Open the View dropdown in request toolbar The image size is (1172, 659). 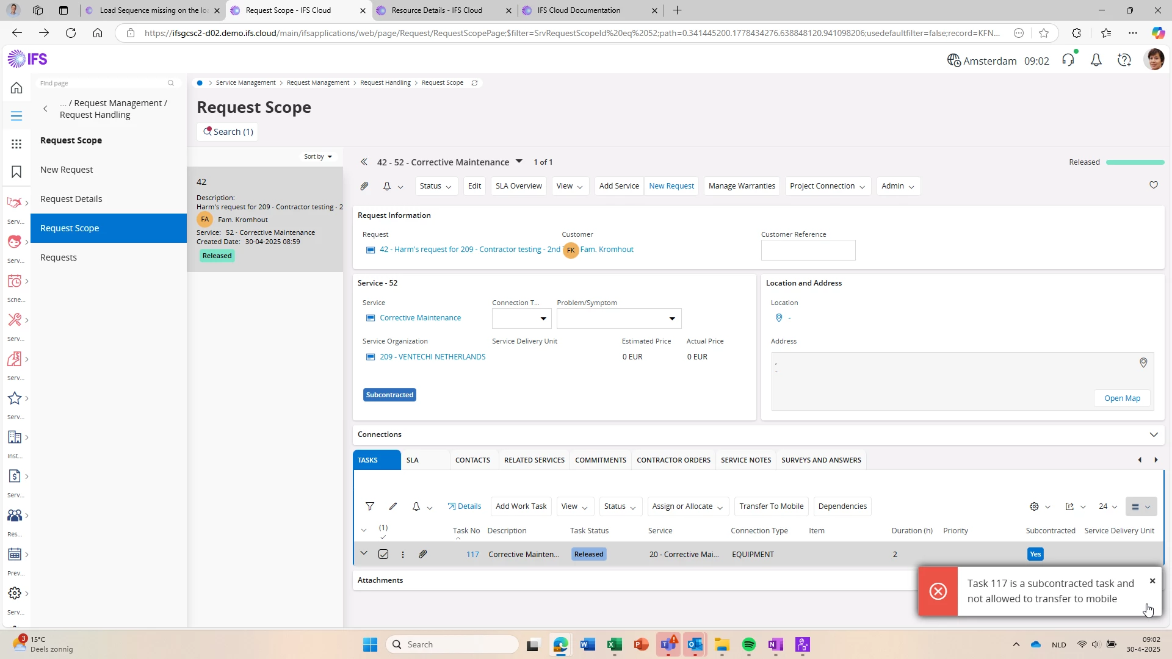570,186
